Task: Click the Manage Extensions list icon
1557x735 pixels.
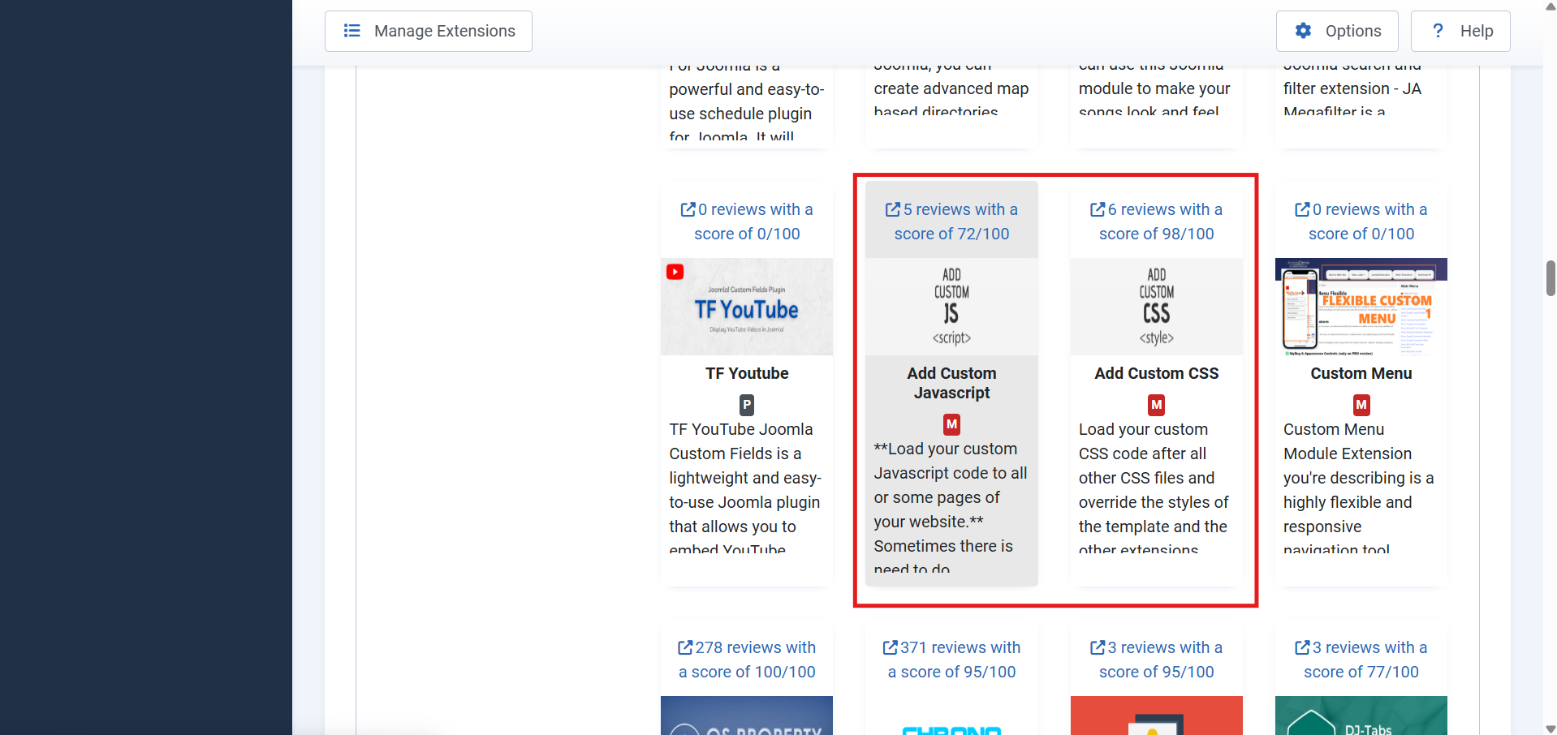Action: pyautogui.click(x=352, y=31)
